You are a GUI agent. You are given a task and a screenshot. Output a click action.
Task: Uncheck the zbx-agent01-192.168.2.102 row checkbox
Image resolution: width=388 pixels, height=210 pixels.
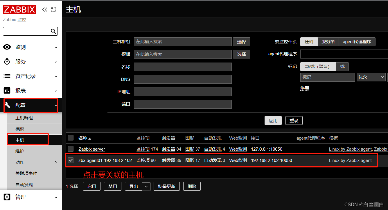click(x=71, y=160)
